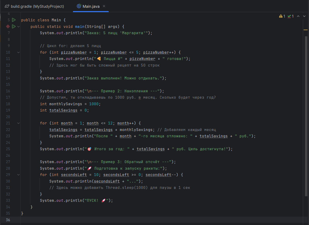Open the green checkmark typo indicator
This screenshot has height=225, width=309.
click(291, 16)
